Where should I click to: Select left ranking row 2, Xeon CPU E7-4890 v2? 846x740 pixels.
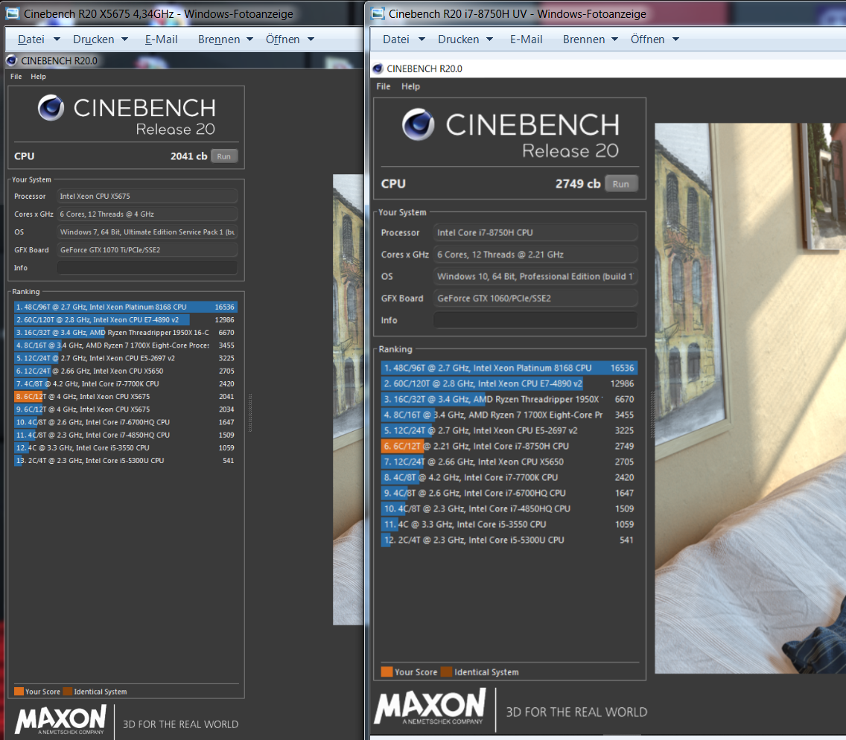pyautogui.click(x=126, y=320)
